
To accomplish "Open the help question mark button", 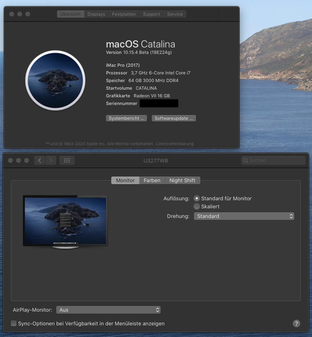I will 296,323.
